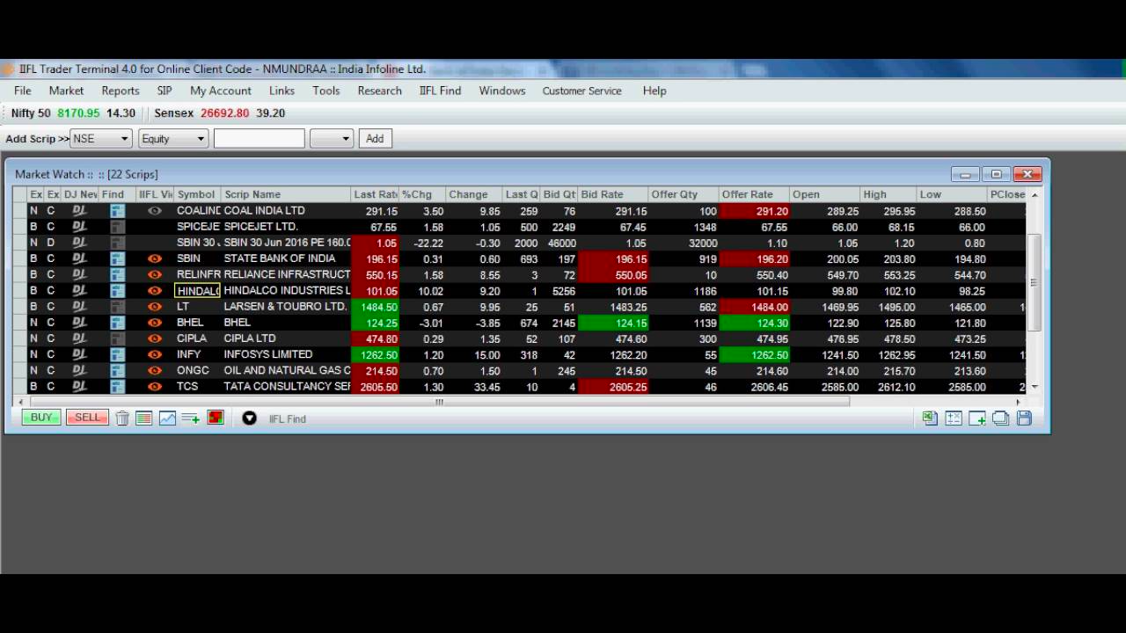Screen dimensions: 1126x633
Task: Toggle the IIFL View eye for SBIN
Action: pyautogui.click(x=155, y=258)
